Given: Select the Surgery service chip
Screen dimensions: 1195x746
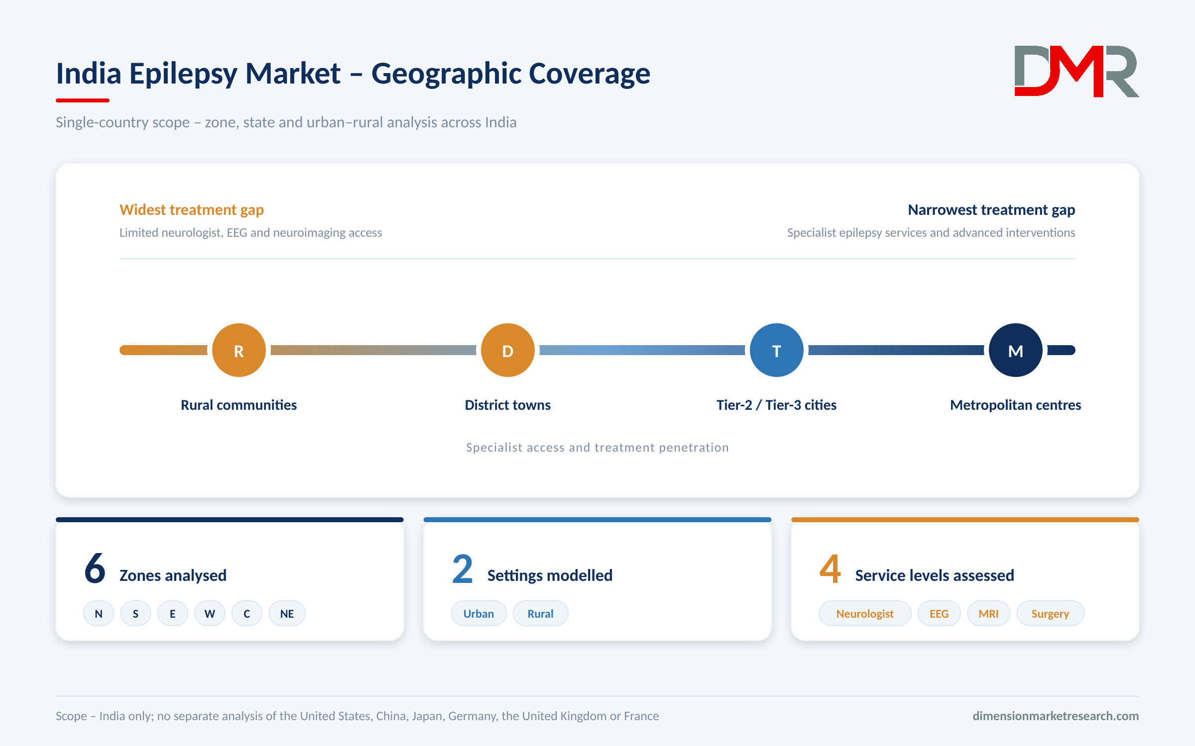Looking at the screenshot, I should tap(1050, 613).
